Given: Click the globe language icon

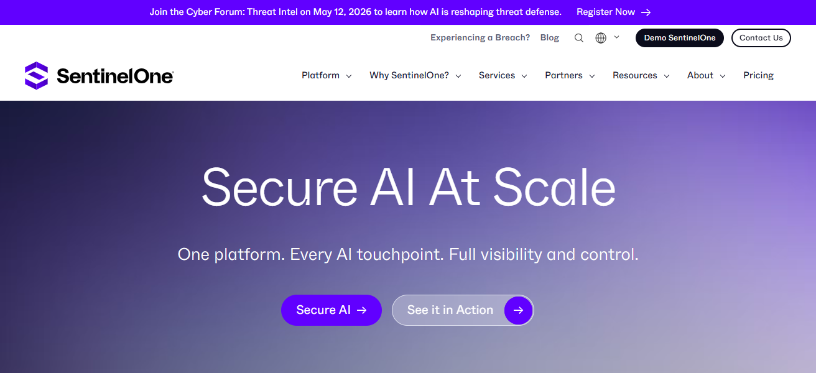Looking at the screenshot, I should pyautogui.click(x=600, y=38).
